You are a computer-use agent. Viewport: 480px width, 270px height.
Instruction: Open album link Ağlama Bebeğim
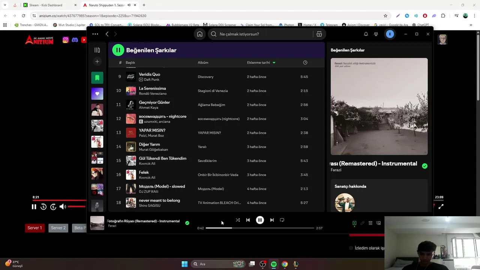tap(211, 105)
